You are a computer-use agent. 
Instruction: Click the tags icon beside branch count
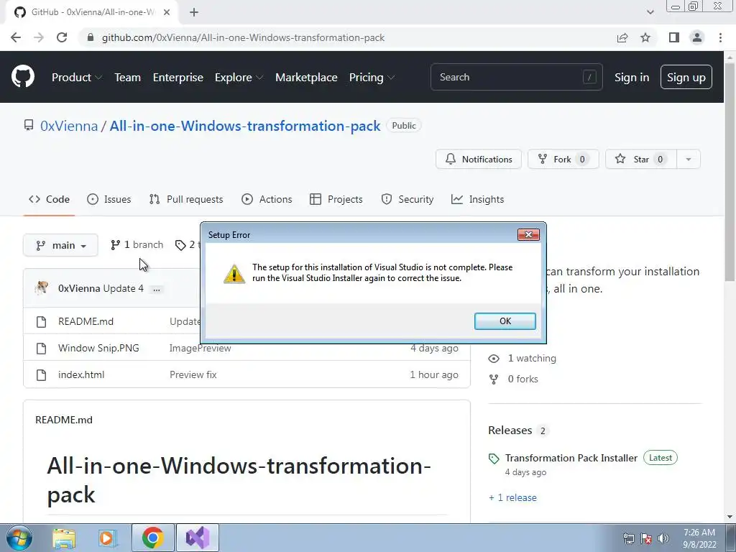coord(180,245)
